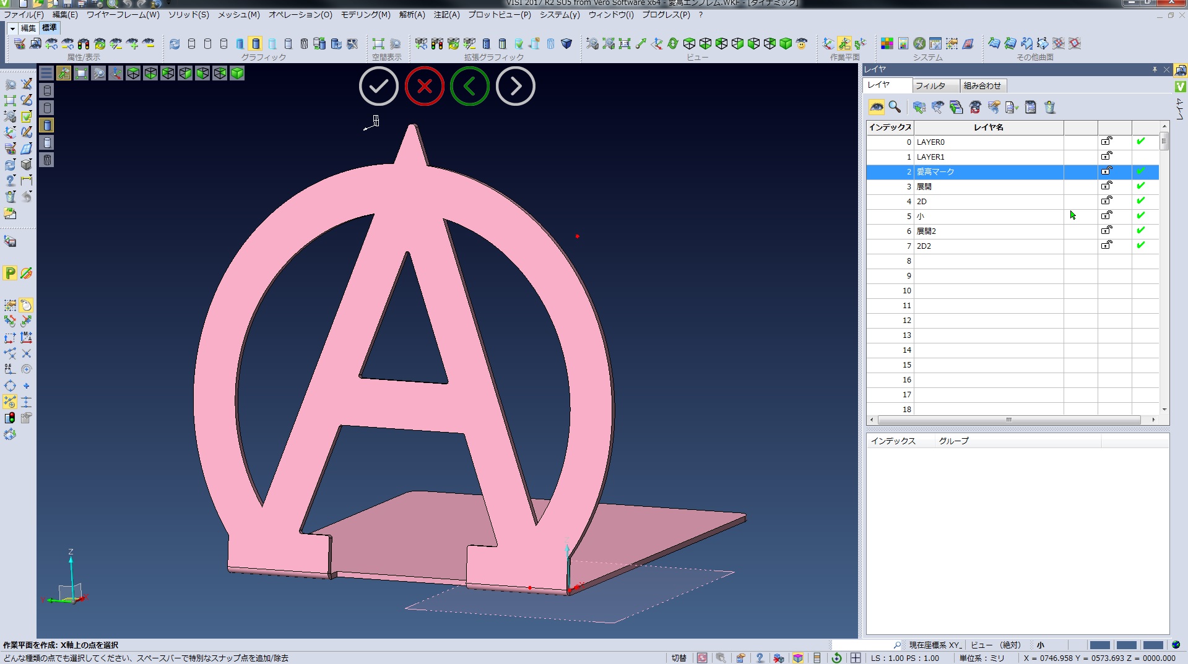1188x664 pixels.
Task: Select solid green isometric view cube
Action: tap(786, 43)
